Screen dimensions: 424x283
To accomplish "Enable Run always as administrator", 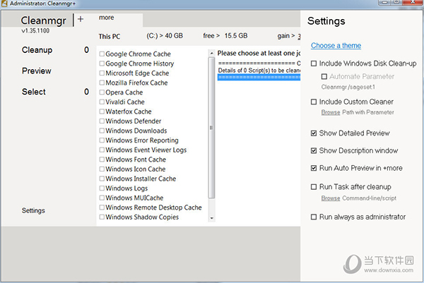I will point(314,217).
